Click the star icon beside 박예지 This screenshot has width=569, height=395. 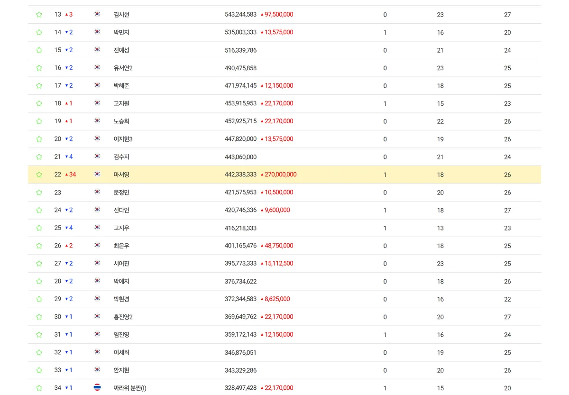[x=39, y=281]
